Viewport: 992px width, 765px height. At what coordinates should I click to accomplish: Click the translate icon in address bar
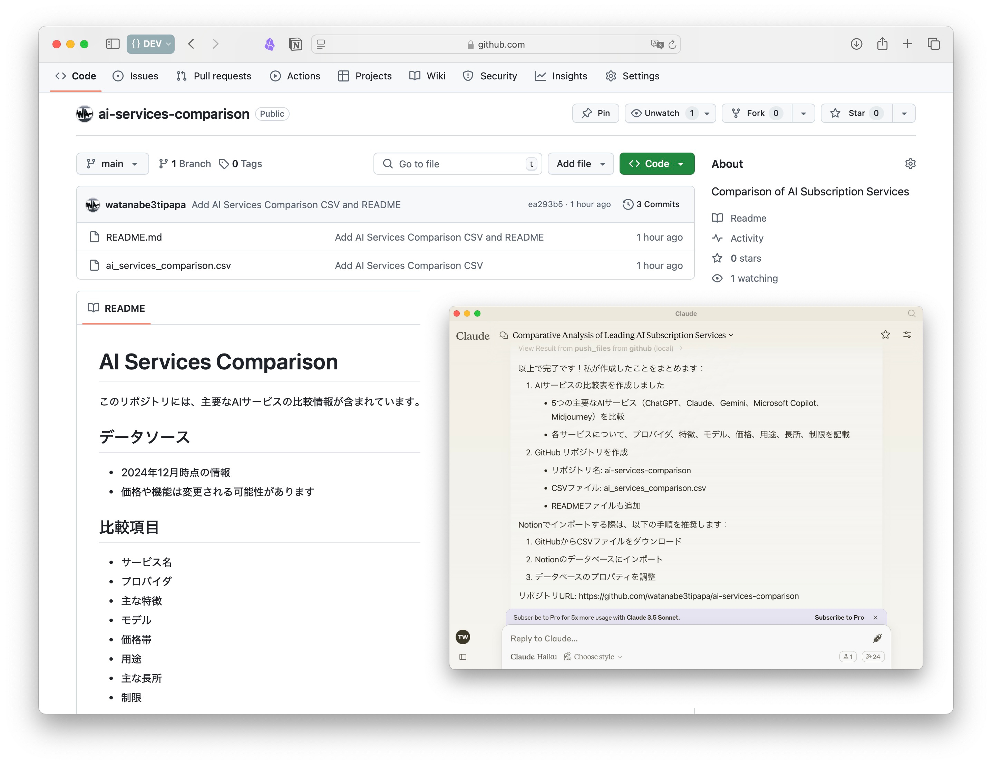coord(657,44)
